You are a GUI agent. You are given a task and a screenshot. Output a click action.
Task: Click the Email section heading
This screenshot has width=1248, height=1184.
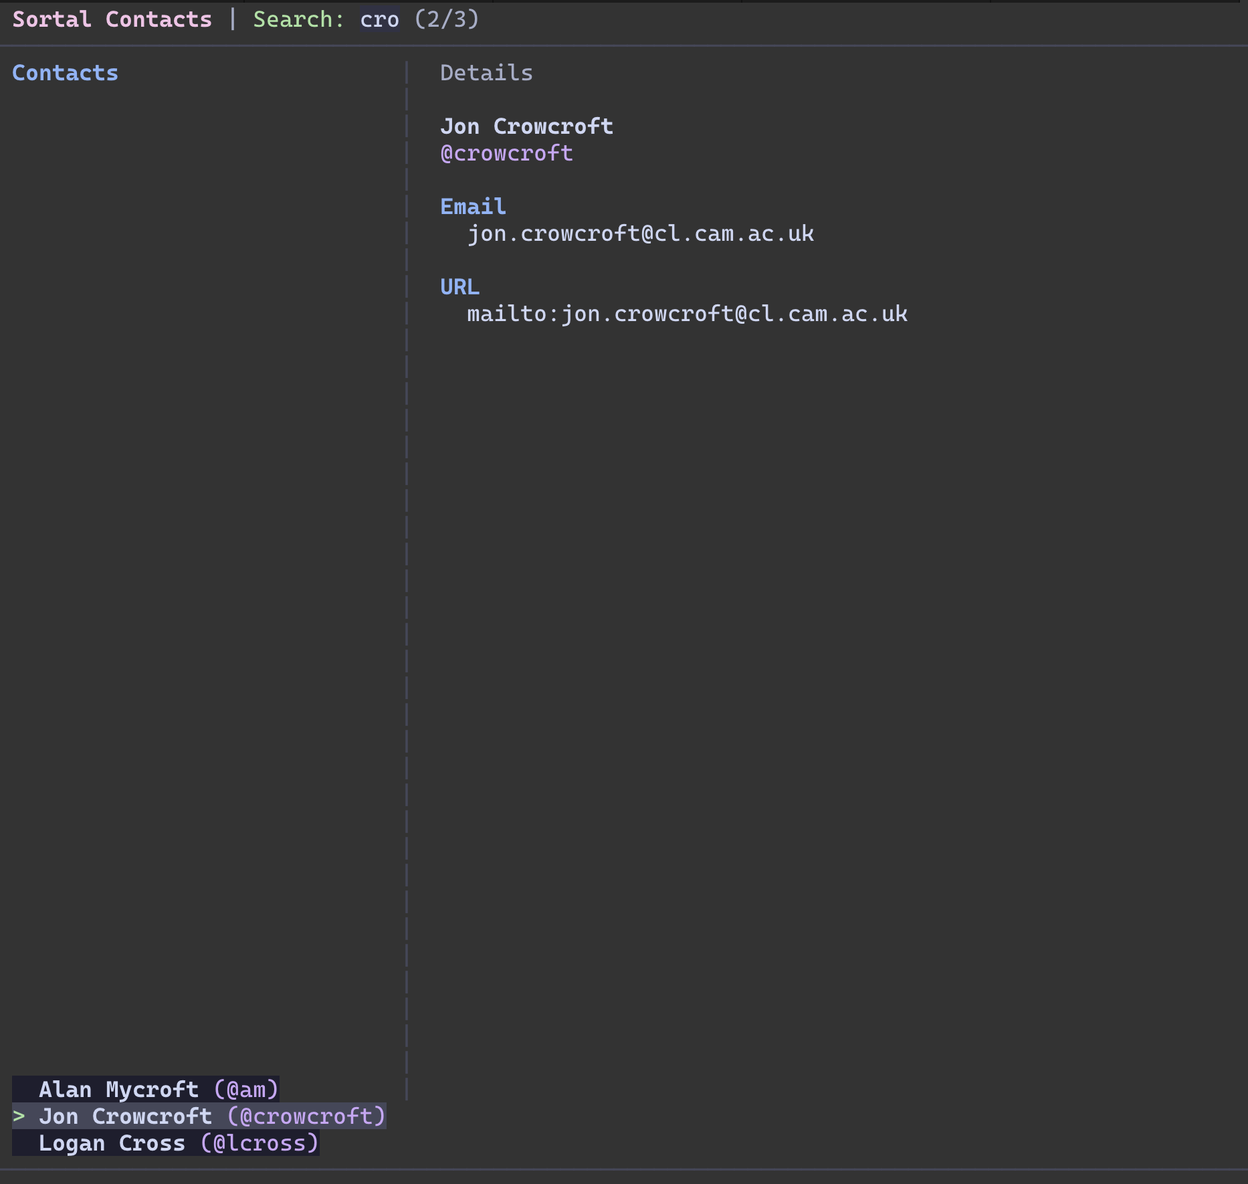[473, 207]
